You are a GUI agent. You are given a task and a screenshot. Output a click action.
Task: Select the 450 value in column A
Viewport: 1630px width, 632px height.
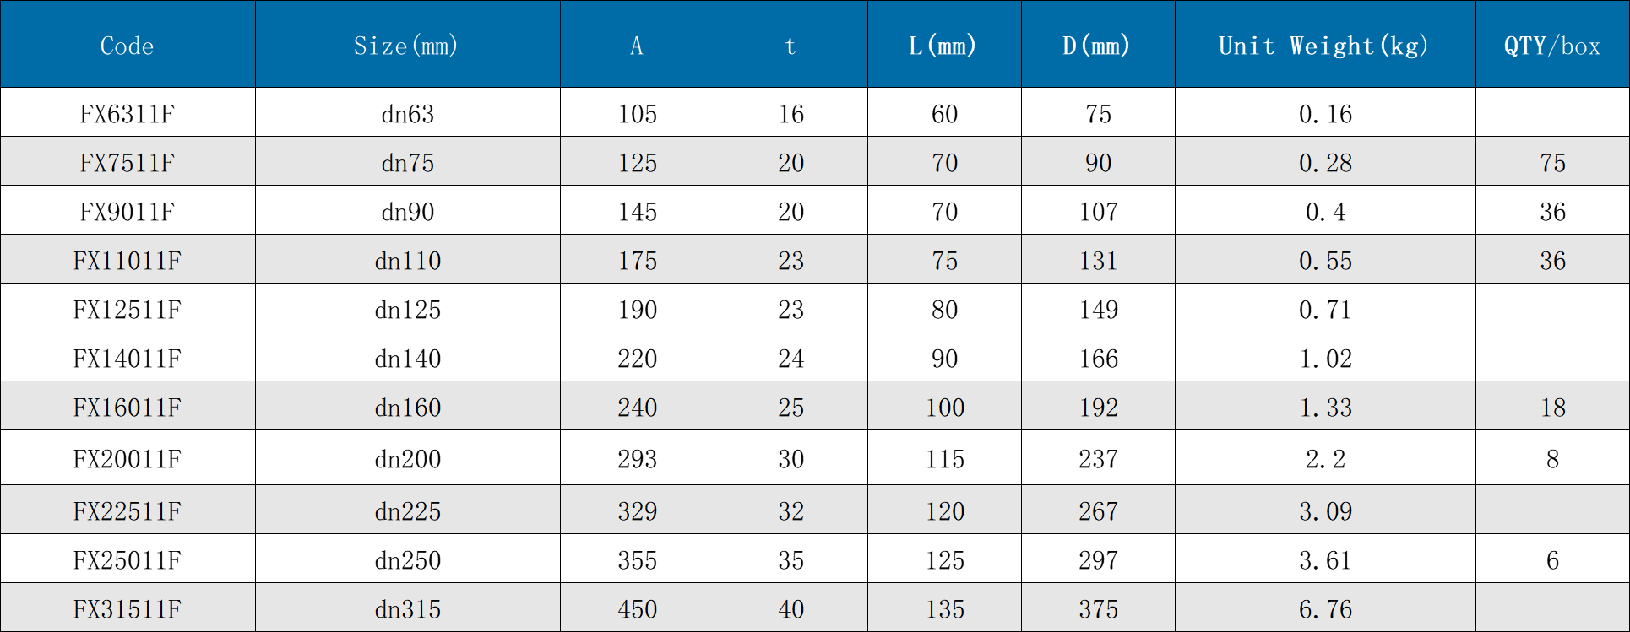(637, 609)
